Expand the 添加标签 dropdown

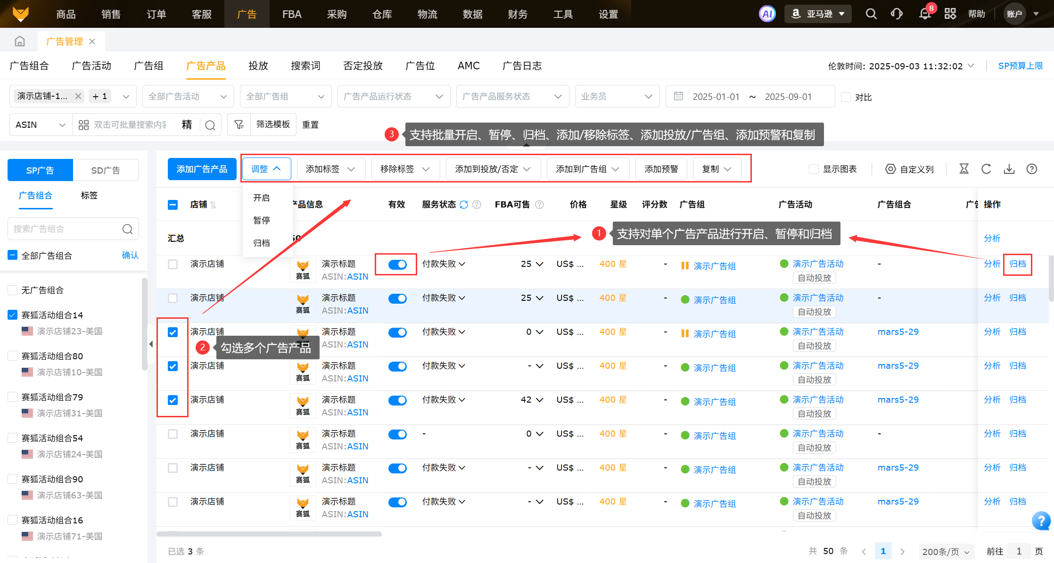(330, 169)
